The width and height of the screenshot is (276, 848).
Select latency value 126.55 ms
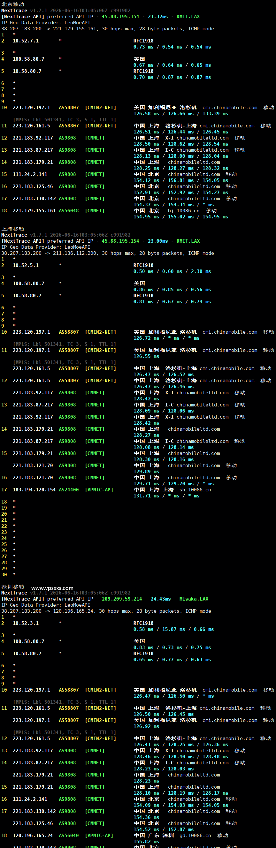click(x=146, y=357)
